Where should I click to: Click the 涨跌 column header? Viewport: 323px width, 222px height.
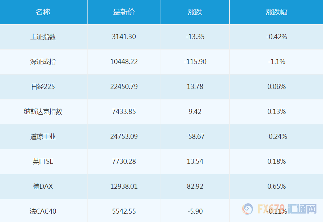pyautogui.click(x=195, y=12)
